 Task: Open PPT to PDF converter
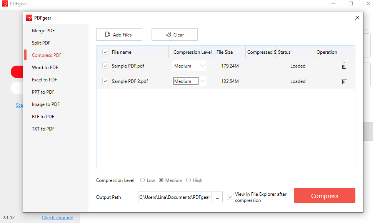(x=43, y=92)
